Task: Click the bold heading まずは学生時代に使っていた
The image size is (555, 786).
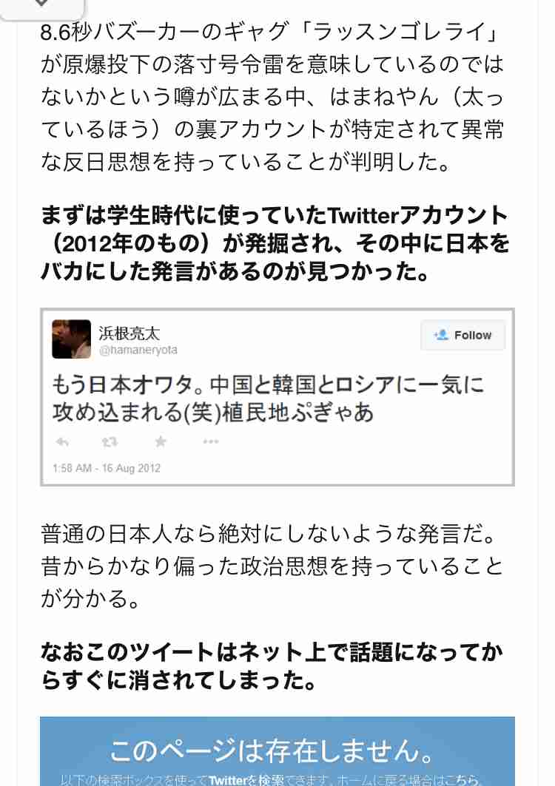Action: click(275, 243)
